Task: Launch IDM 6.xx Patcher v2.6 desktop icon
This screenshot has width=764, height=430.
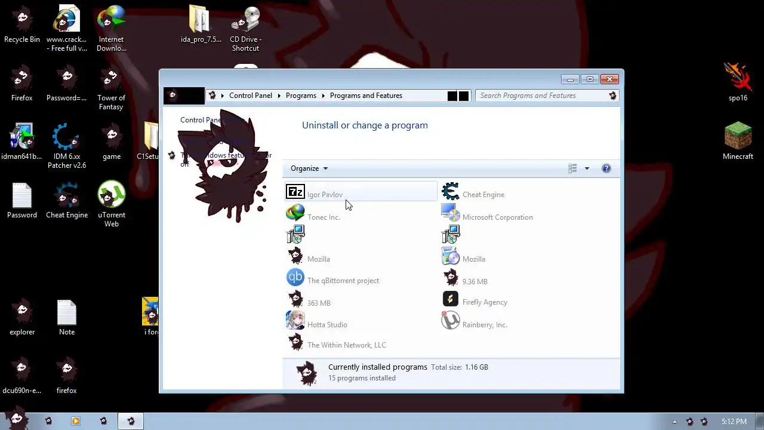Action: point(67,146)
